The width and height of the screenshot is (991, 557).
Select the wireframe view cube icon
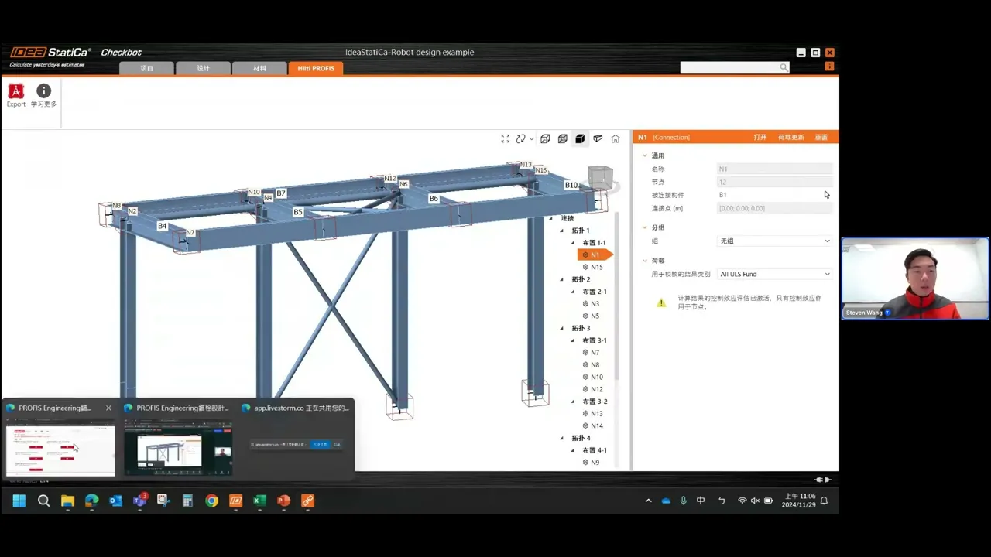545,138
